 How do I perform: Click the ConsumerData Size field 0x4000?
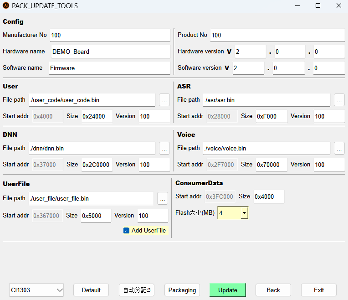click(x=269, y=197)
